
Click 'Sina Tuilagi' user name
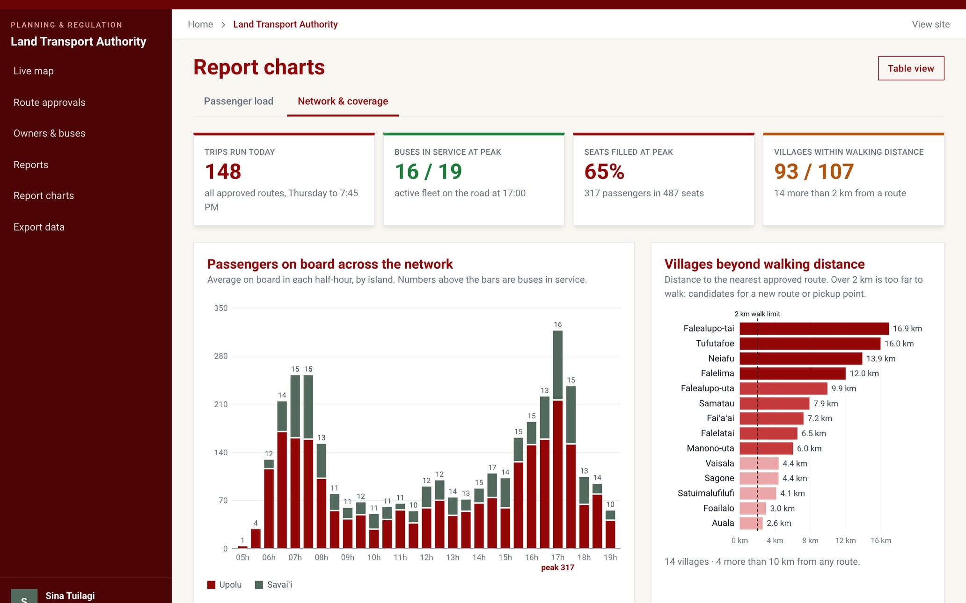pos(70,596)
